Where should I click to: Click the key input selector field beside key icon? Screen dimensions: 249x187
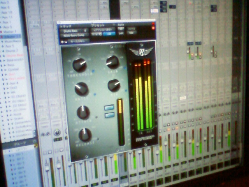78,41
